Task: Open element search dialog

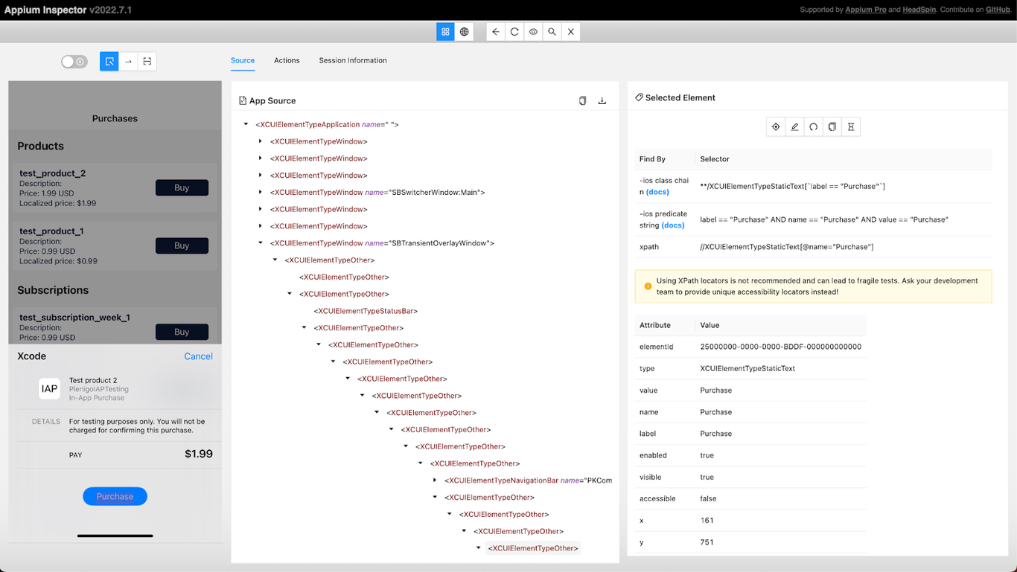Action: (x=552, y=31)
